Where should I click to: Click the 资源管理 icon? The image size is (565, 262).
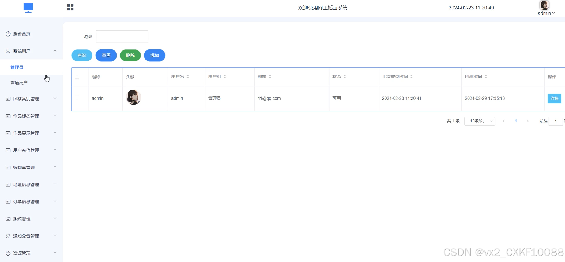coord(8,253)
